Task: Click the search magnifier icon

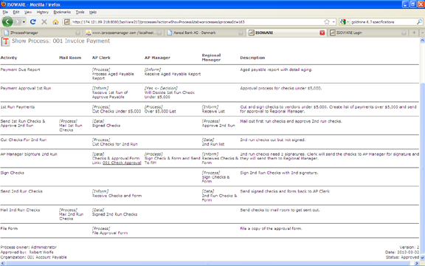Action: (419, 21)
